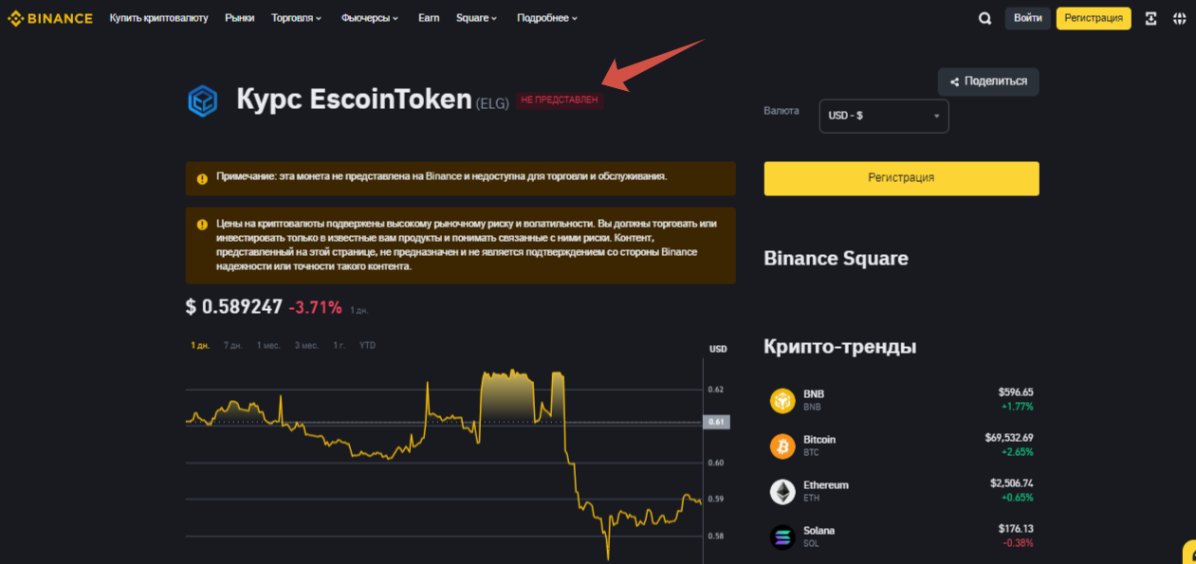Open language globe icon in header
1196x564 pixels.
[x=1179, y=18]
